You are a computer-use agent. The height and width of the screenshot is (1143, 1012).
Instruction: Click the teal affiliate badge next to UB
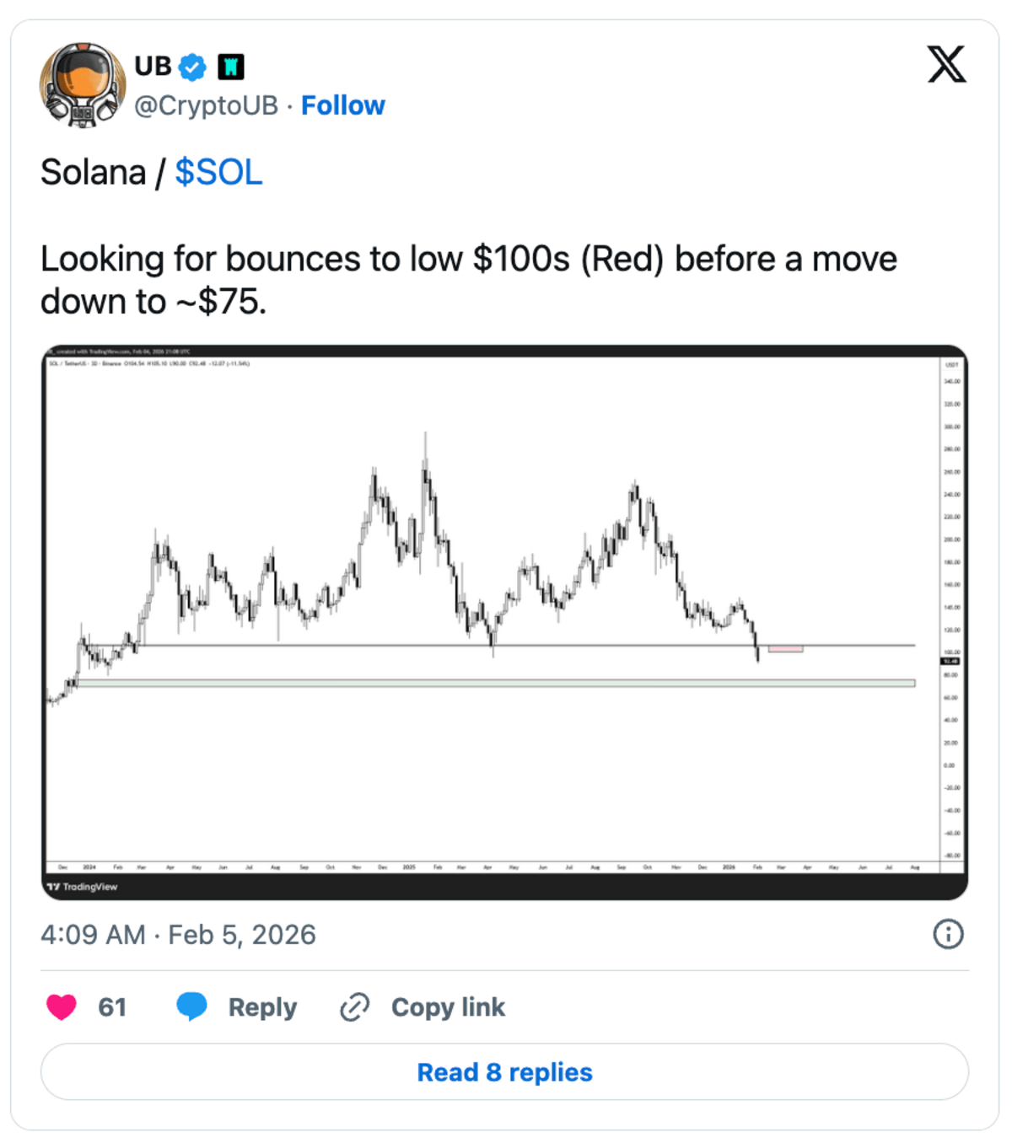231,67
